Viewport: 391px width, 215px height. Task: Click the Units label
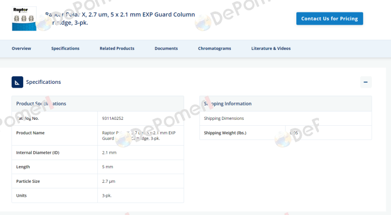(21, 196)
